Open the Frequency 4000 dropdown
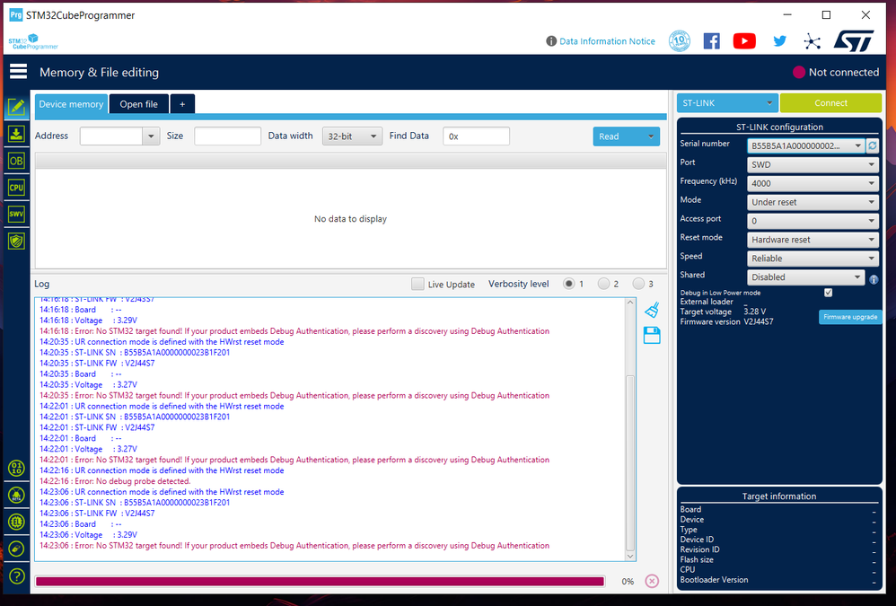This screenshot has width=896, height=606. pos(813,183)
